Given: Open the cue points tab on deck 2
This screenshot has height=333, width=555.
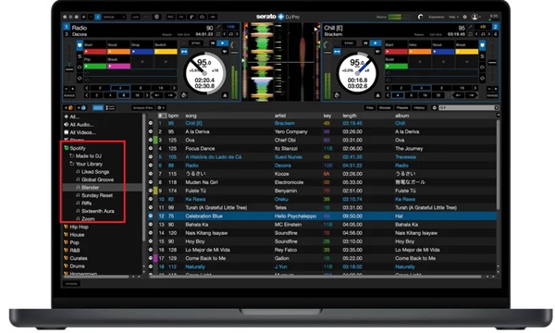Looking at the screenshot, I should pos(482,45).
